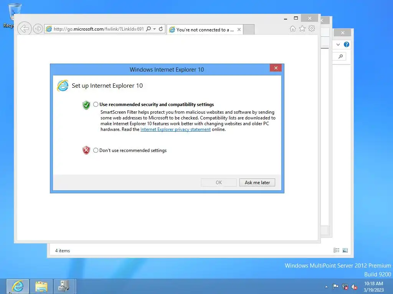Screen dimensions: 393x294
Task: Show hidden icons in the system tray
Action: [326, 287]
